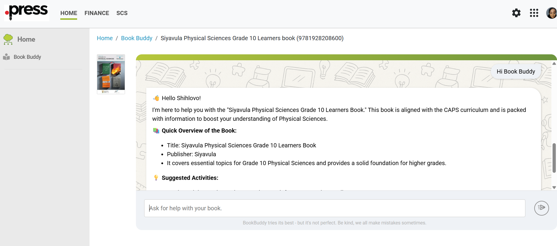
Task: Click the Book Buddy sidebar icon
Action: click(x=7, y=57)
